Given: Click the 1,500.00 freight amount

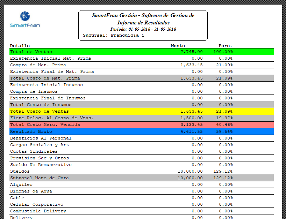Looking at the screenshot, I should coord(192,118).
